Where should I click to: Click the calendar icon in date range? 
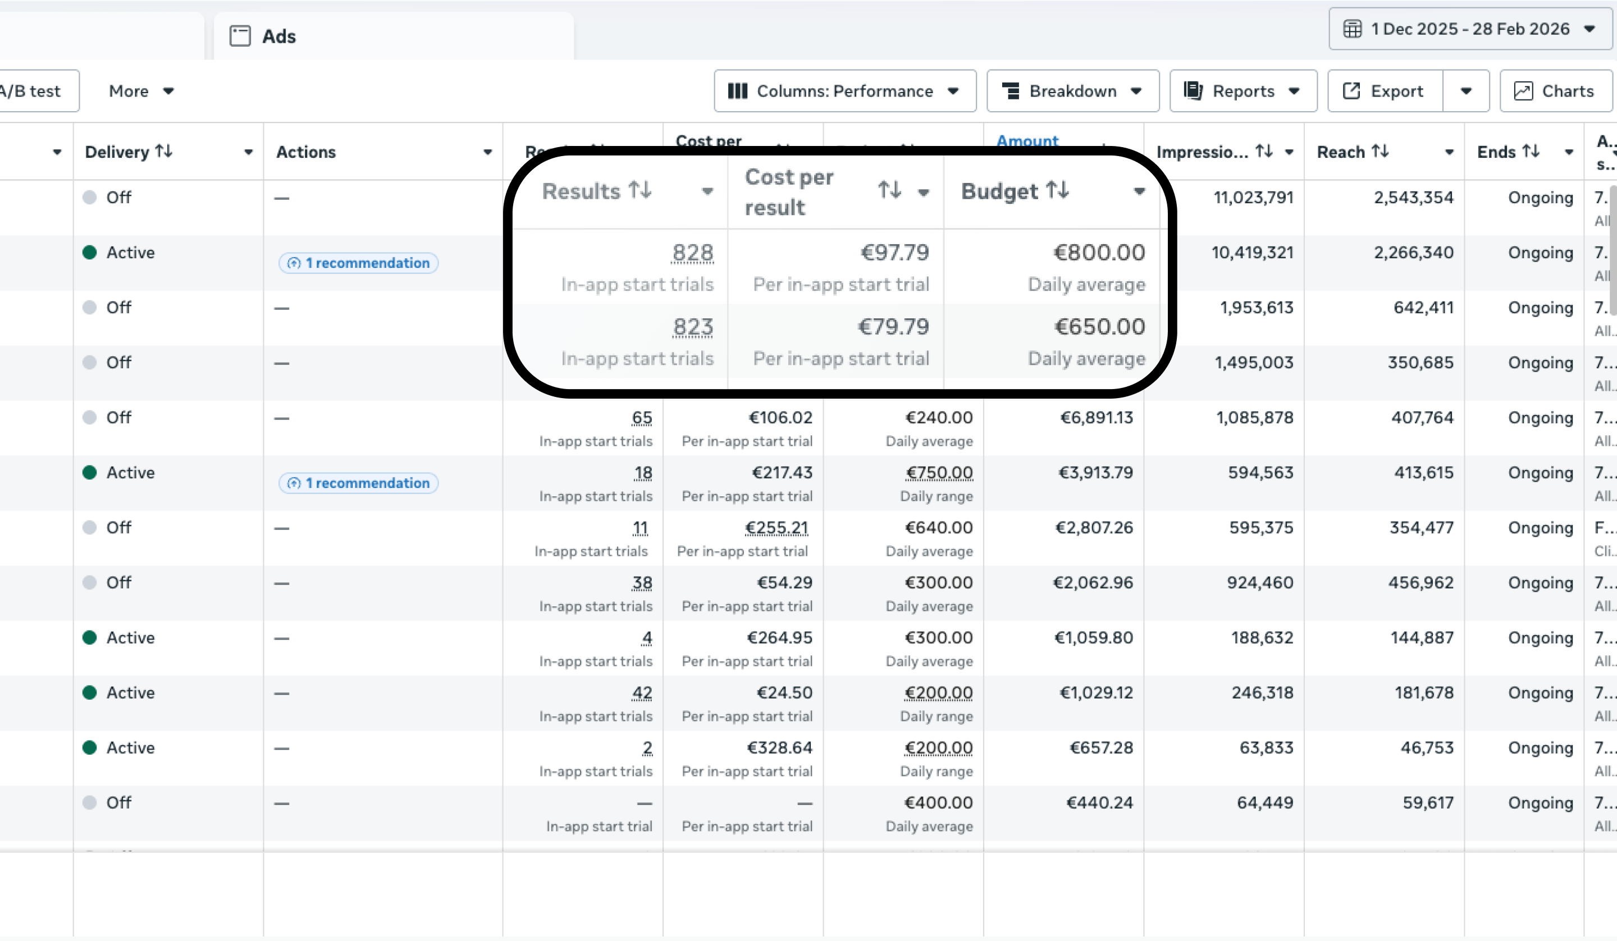pyautogui.click(x=1352, y=29)
